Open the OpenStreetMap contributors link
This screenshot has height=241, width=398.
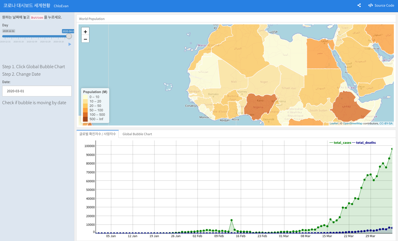click(353, 124)
